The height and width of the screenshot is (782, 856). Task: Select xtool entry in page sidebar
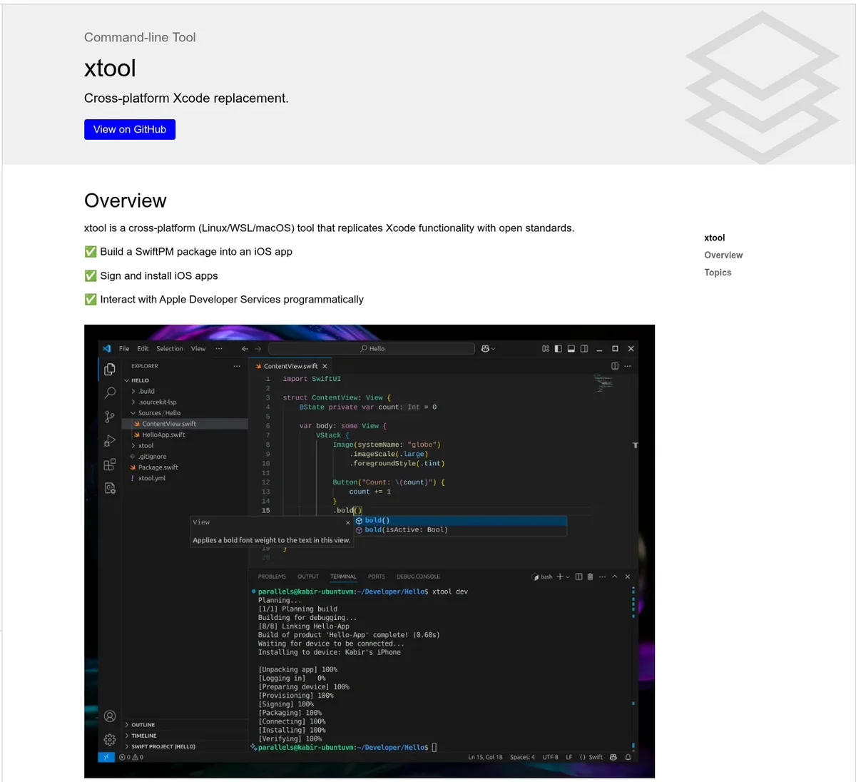tap(714, 238)
